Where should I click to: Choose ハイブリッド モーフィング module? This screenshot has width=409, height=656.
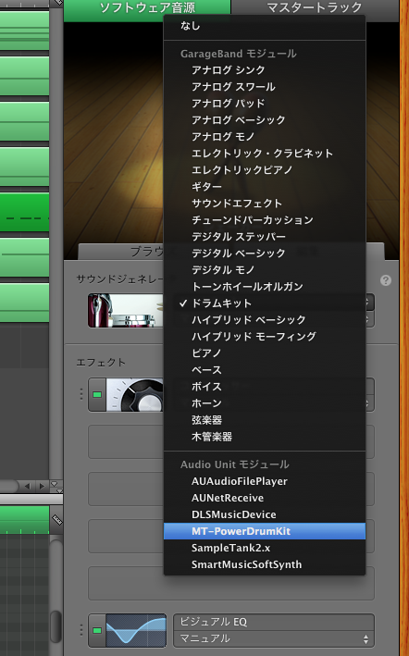pos(265,337)
